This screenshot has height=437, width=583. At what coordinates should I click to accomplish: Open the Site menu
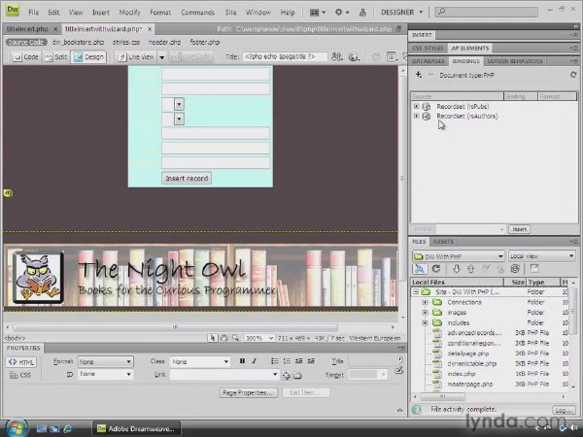(x=230, y=13)
